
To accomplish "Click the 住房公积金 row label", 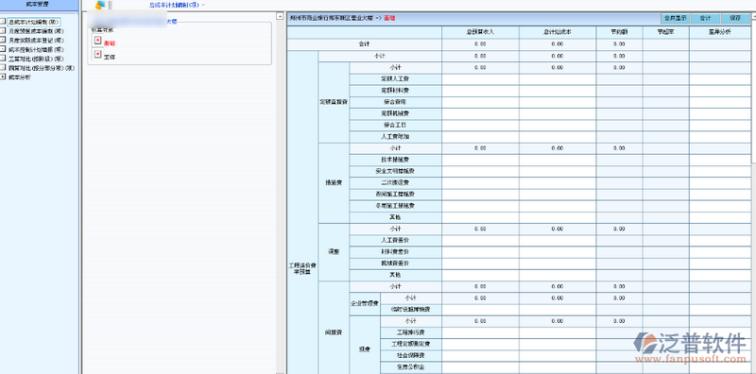I will point(411,367).
